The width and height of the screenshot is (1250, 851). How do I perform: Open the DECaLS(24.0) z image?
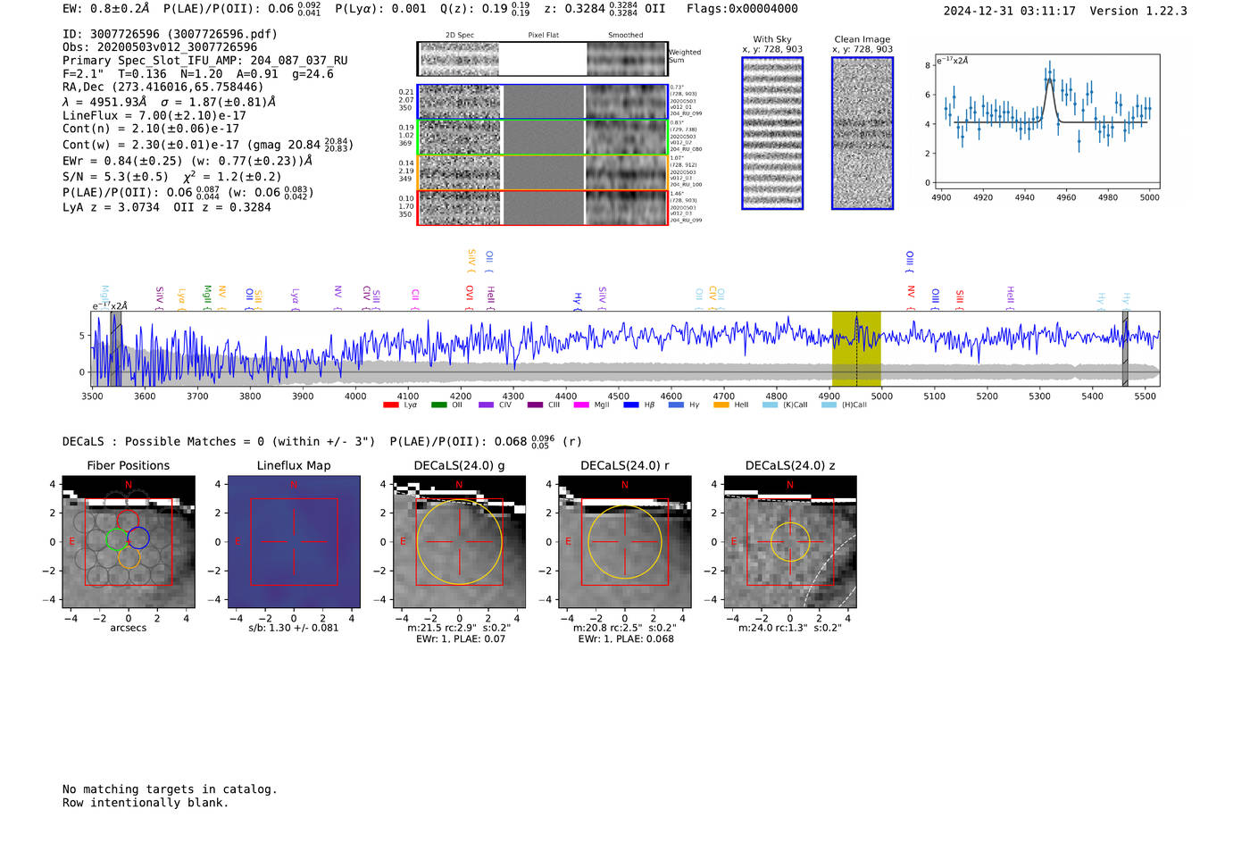tap(790, 543)
